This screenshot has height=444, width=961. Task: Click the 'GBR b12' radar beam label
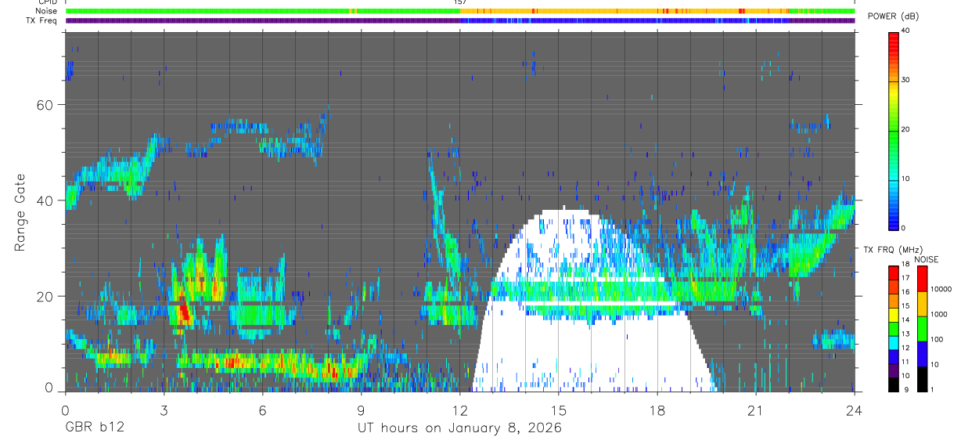click(94, 428)
